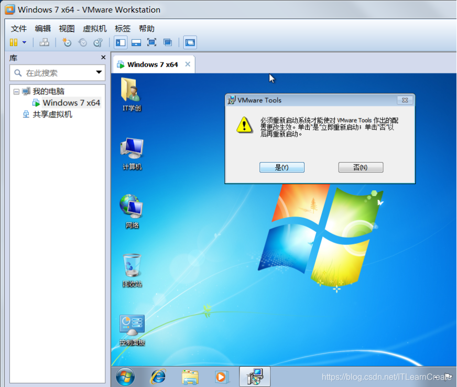Click 是(Y) to restart now
The image size is (457, 387).
(282, 167)
